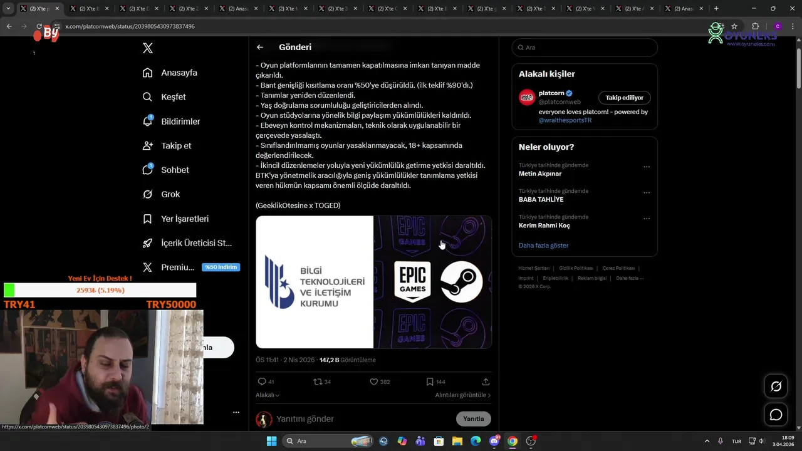The height and width of the screenshot is (451, 802).
Task: Expand Daha fazla footer menu
Action: (630, 278)
